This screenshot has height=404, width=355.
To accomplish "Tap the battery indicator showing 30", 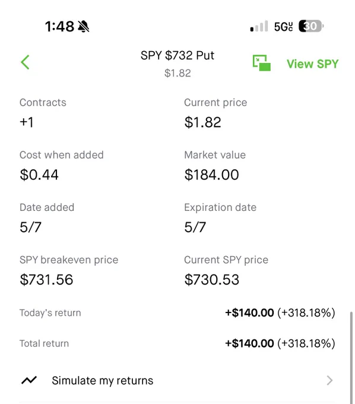I will tap(310, 26).
